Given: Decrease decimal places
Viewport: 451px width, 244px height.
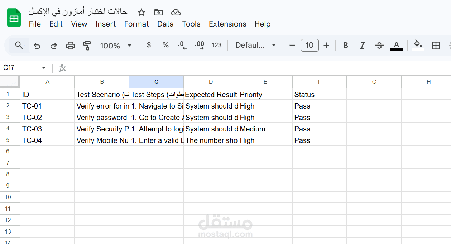Looking at the screenshot, I should pyautogui.click(x=183, y=45).
